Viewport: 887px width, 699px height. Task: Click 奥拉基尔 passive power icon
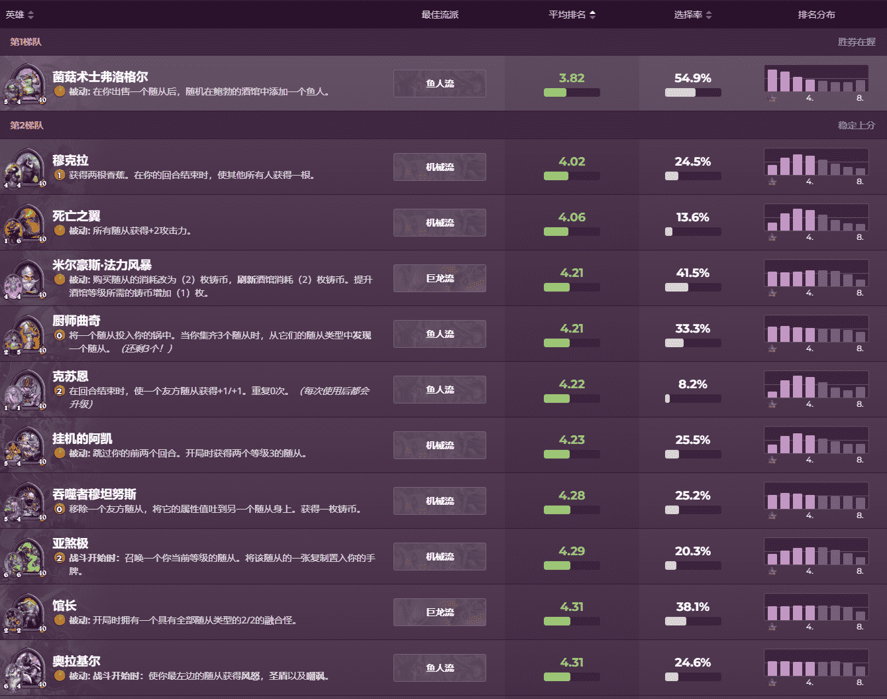coord(60,676)
